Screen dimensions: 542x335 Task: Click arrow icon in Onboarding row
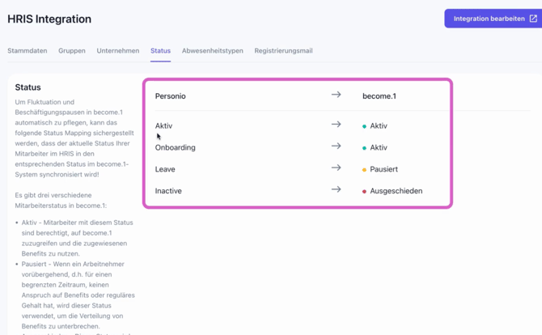[x=336, y=146]
